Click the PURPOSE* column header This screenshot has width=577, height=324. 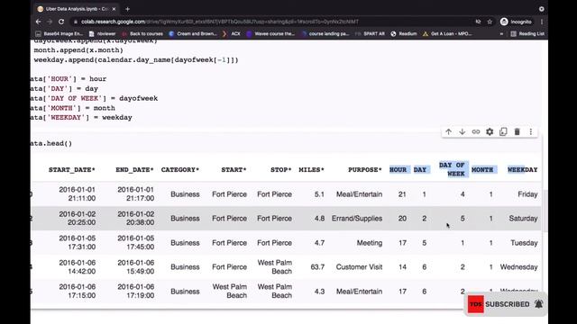coord(364,169)
